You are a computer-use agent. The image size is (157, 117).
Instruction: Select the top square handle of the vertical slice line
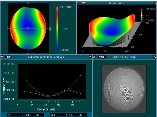coord(28,2)
